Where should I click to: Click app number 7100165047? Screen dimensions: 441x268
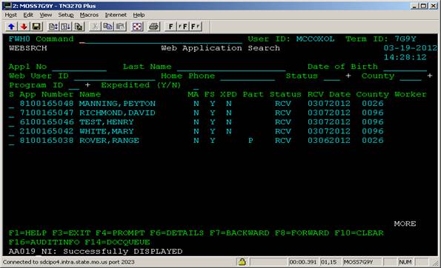pyautogui.click(x=47, y=113)
